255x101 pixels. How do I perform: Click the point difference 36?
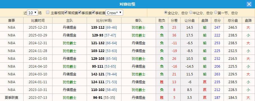[174, 35]
